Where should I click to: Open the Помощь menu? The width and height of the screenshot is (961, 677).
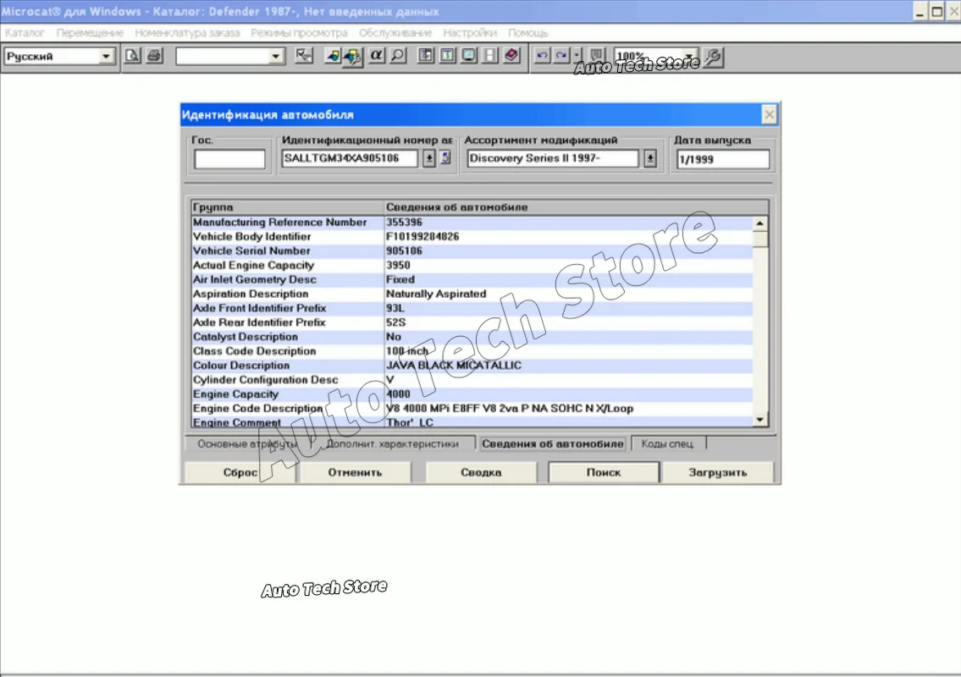coord(527,32)
